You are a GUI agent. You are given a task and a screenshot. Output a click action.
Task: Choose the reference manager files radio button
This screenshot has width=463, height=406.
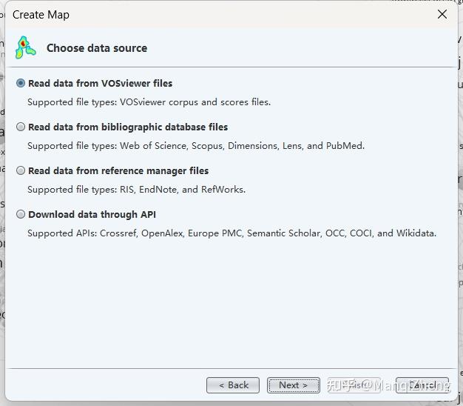(x=21, y=170)
